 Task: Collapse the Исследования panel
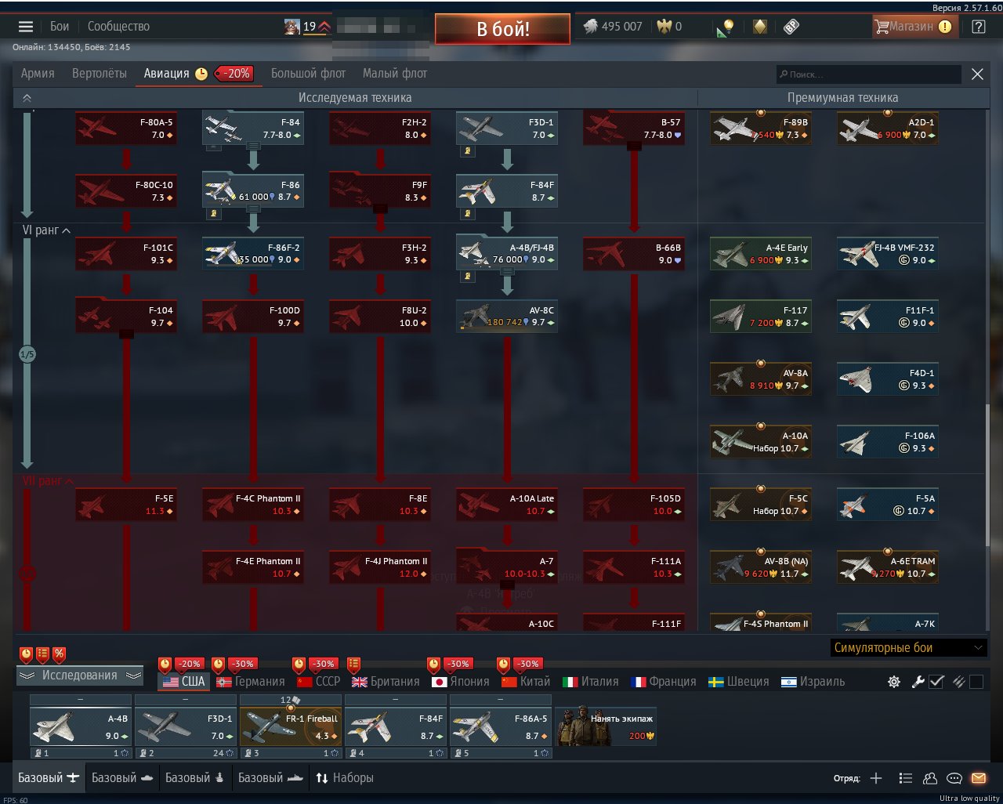pyautogui.click(x=79, y=675)
